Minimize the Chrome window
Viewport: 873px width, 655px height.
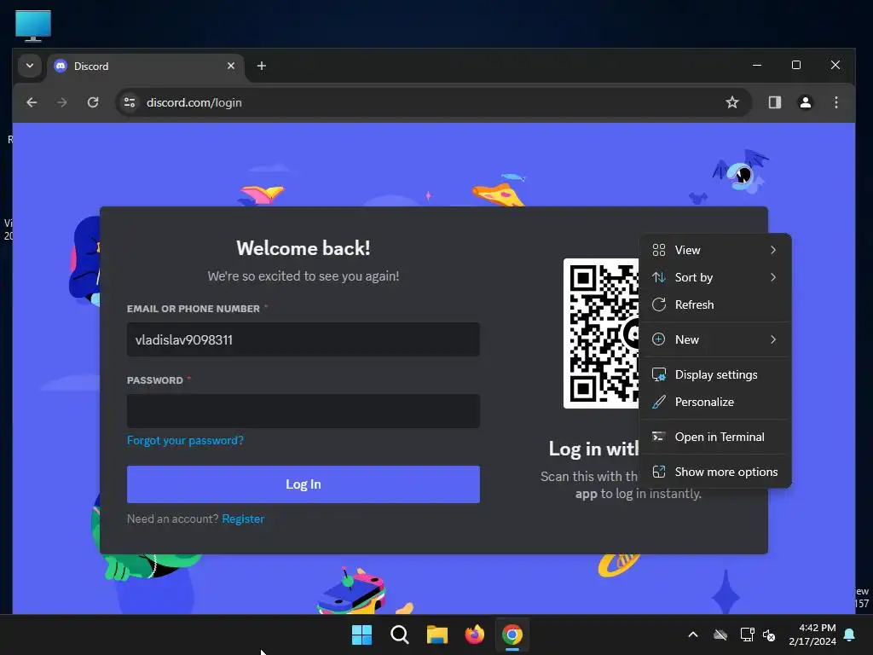tap(757, 65)
